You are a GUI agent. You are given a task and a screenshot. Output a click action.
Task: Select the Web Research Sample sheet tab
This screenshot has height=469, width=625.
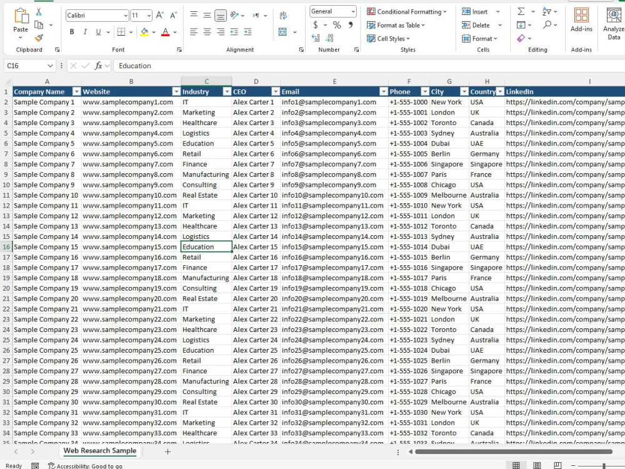pos(99,451)
